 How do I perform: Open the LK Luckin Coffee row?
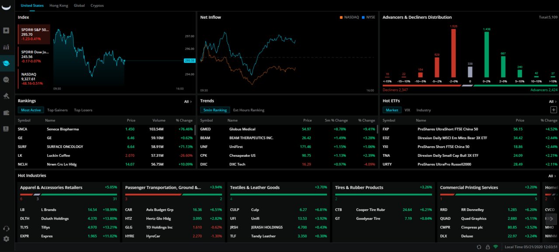coord(104,155)
